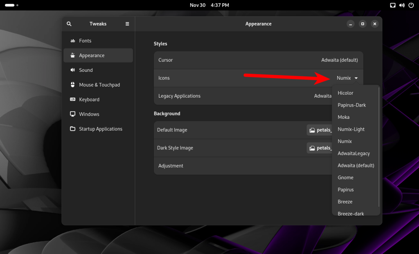
Task: Click the icon list scrollbar
Action: (379, 147)
